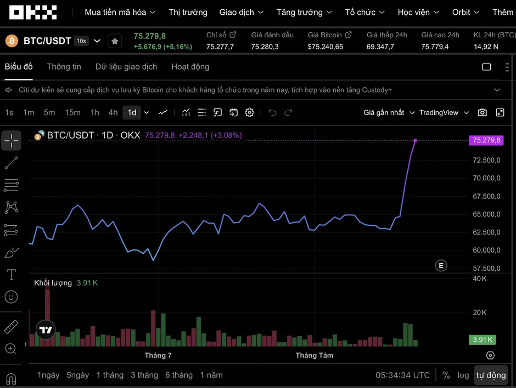
Task: Open the Chỉ số external link icon
Action: coord(233,35)
